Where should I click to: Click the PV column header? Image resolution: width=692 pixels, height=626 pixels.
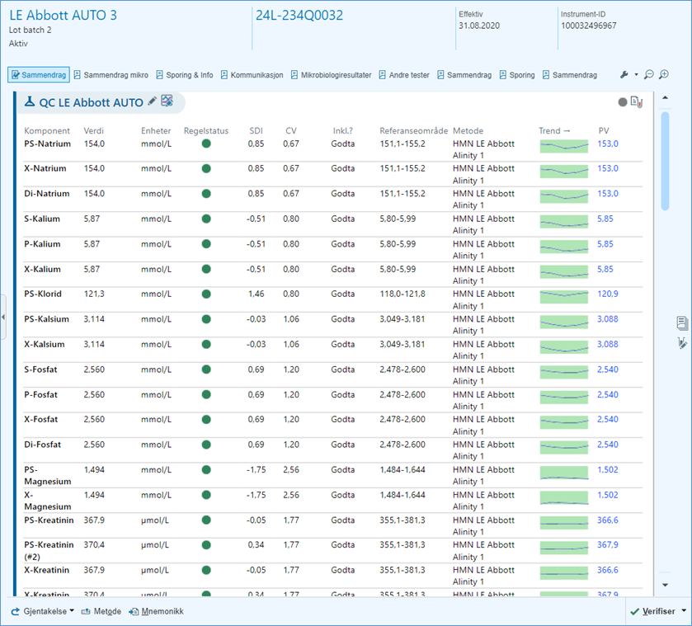[x=604, y=130]
